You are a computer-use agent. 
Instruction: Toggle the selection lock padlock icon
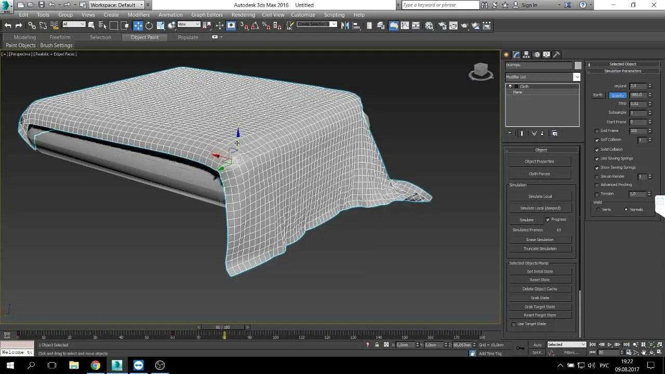[x=377, y=344]
